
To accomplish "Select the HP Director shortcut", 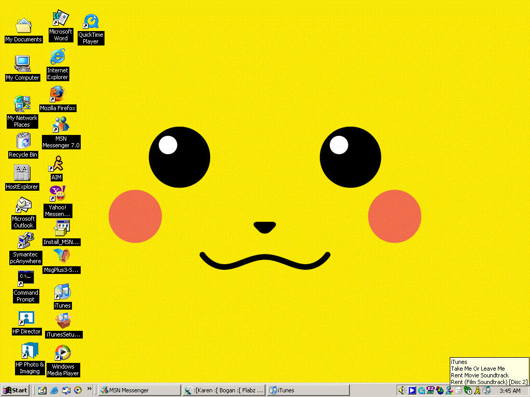I will pos(26,323).
